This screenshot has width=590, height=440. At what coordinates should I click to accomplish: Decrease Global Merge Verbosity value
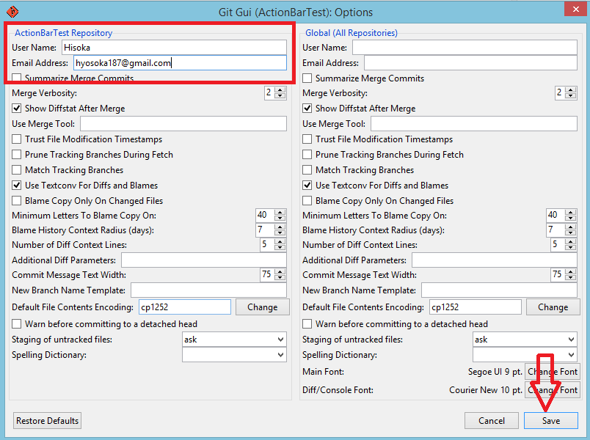pyautogui.click(x=571, y=95)
